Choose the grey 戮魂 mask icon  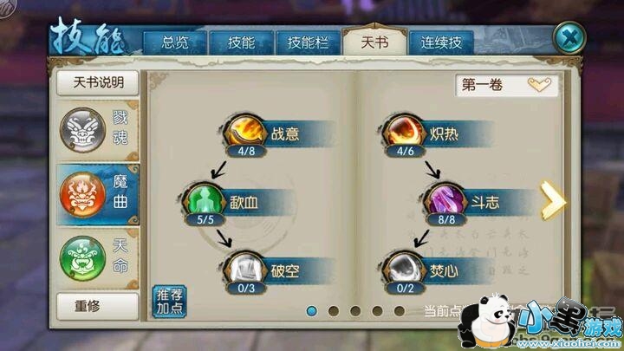(83, 130)
